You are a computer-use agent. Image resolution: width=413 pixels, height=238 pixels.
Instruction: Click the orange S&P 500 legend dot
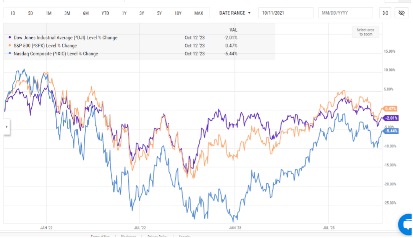[10, 46]
